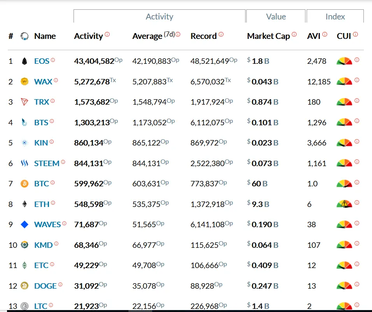The height and width of the screenshot is (312, 372).
Task: Open the WAVES coin link
Action: tap(47, 224)
